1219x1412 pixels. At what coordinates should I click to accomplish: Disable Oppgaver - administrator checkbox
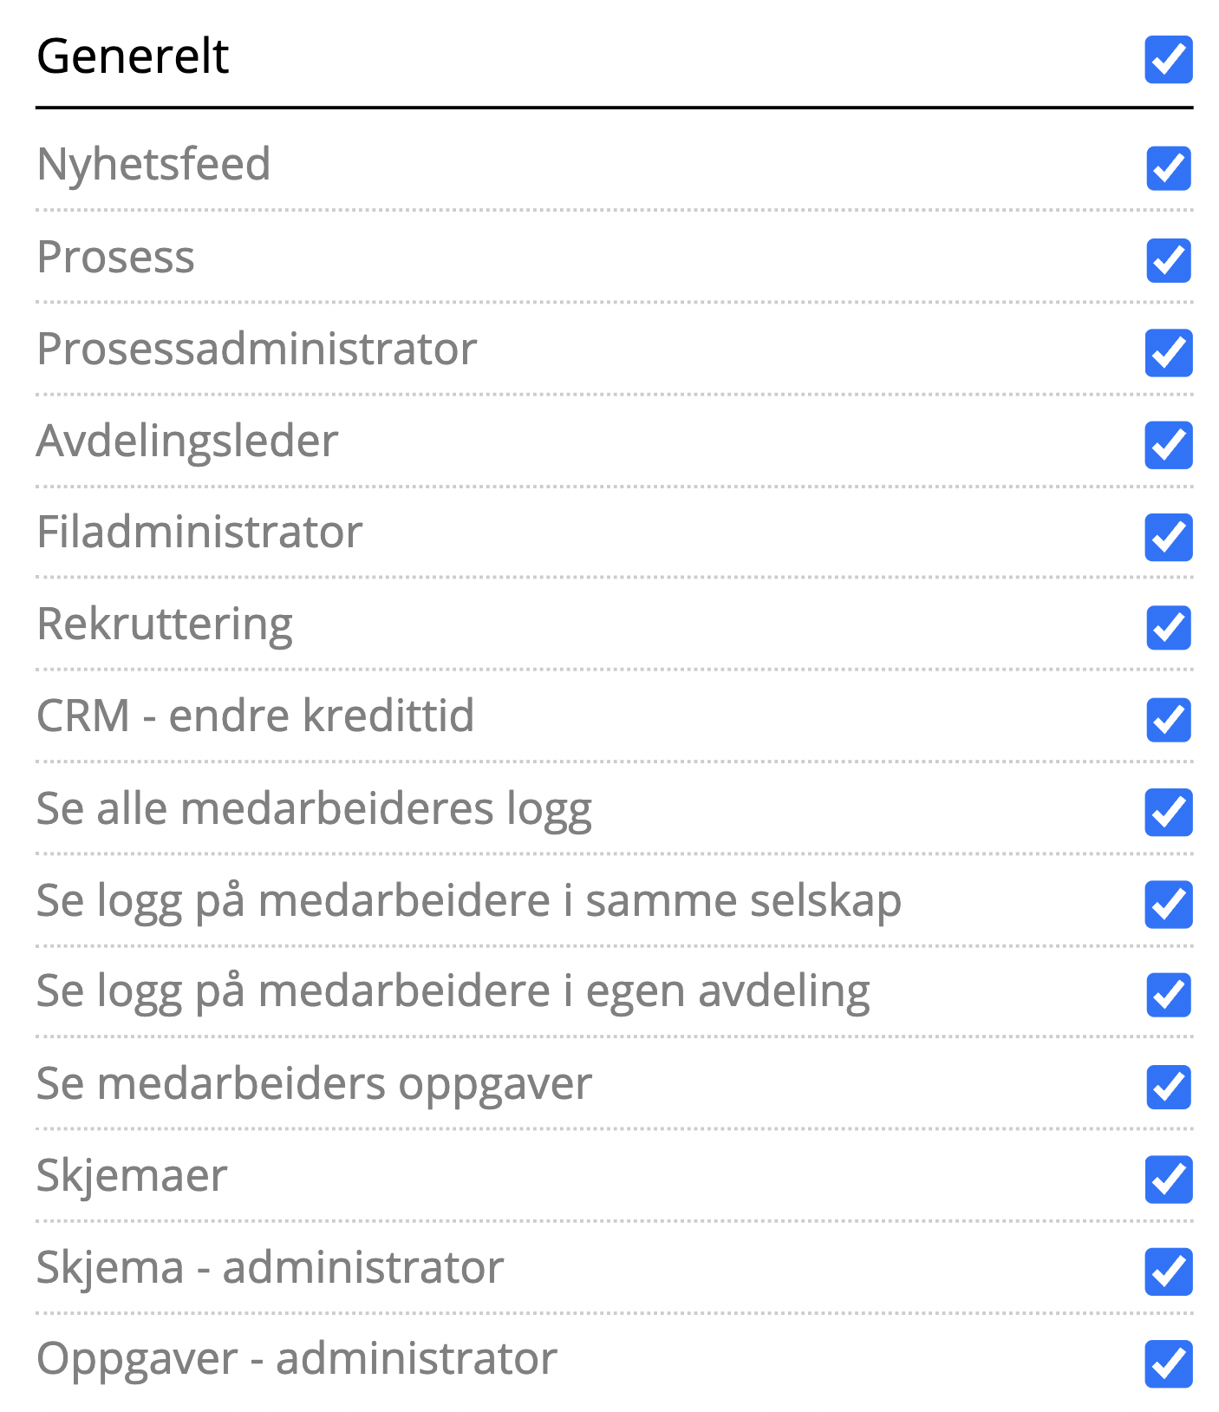[x=1168, y=1363]
